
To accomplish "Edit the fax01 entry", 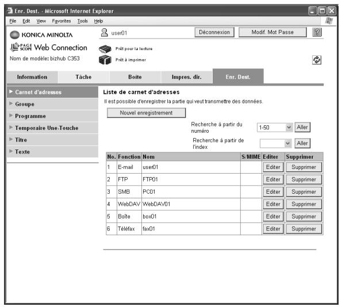I will 273,229.
